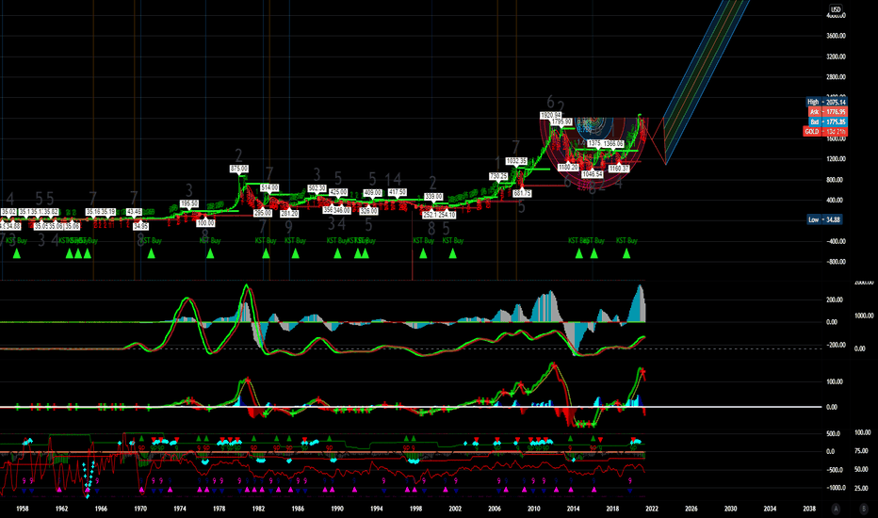Click the 1200.00 price scale value
Viewport: 878px width, 518px height.
tap(836, 159)
